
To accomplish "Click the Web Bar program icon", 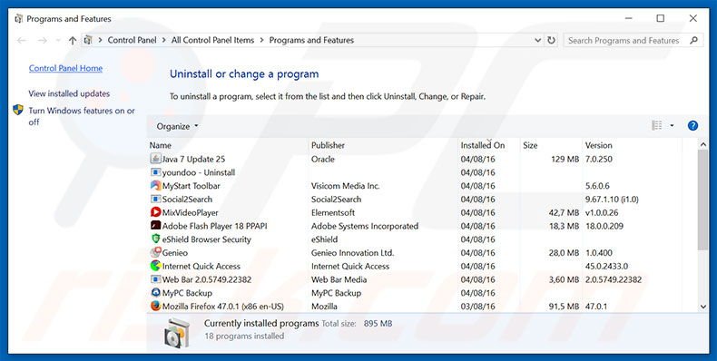I will click(x=155, y=279).
